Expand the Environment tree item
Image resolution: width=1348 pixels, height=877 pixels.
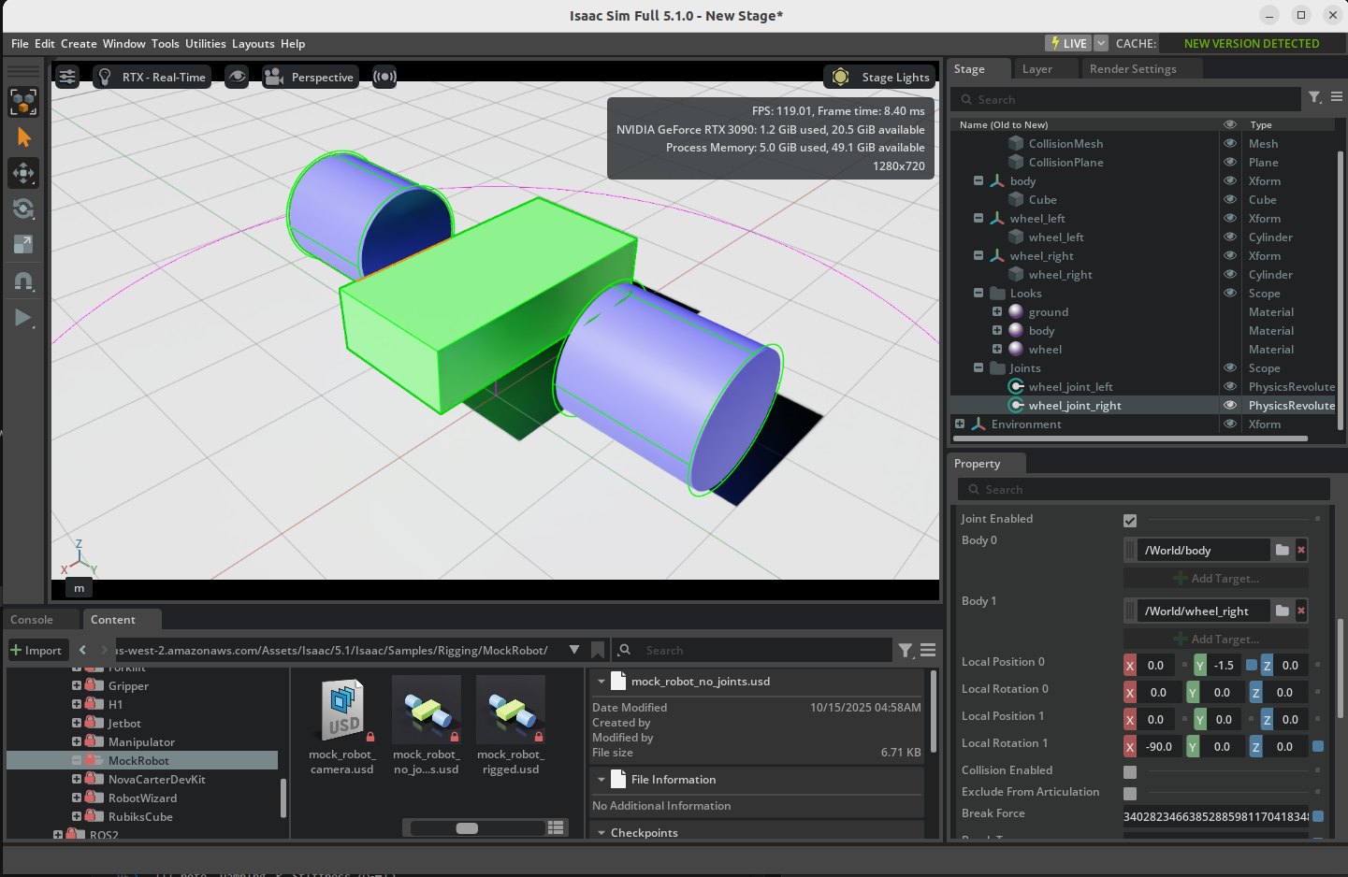click(960, 424)
